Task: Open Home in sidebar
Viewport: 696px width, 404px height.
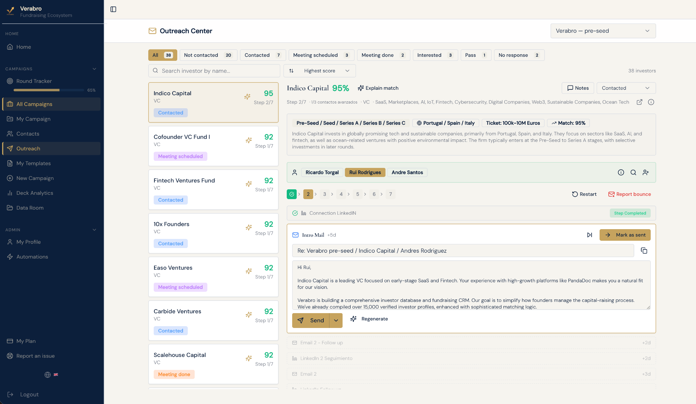Action: [x=51, y=47]
